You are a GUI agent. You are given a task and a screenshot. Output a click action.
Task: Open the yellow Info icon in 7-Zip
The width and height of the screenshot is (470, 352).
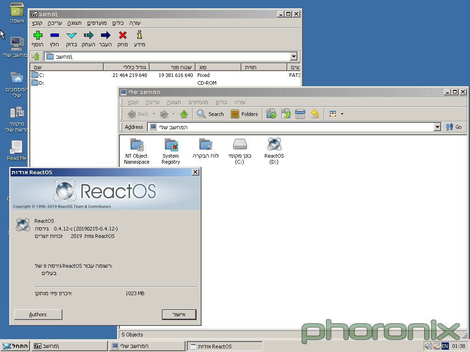click(140, 35)
